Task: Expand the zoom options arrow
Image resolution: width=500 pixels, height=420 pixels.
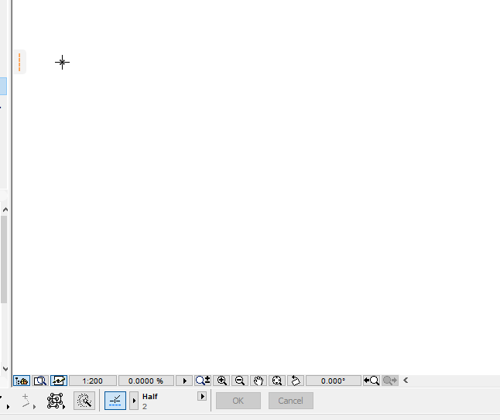Action: tap(184, 381)
